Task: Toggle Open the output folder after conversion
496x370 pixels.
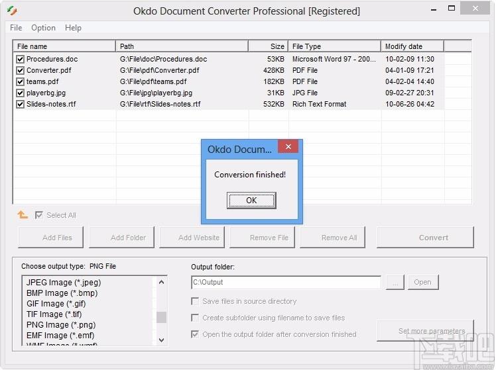Action: click(195, 334)
